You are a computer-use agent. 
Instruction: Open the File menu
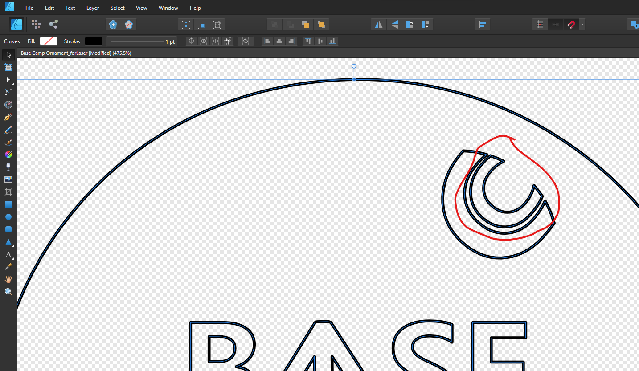point(29,8)
